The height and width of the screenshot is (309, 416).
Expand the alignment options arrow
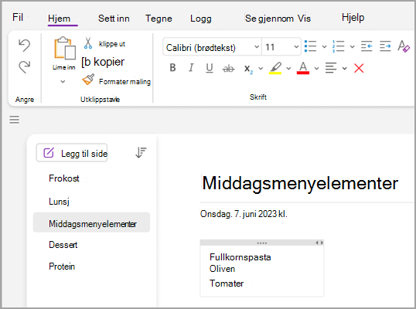pyautogui.click(x=344, y=69)
